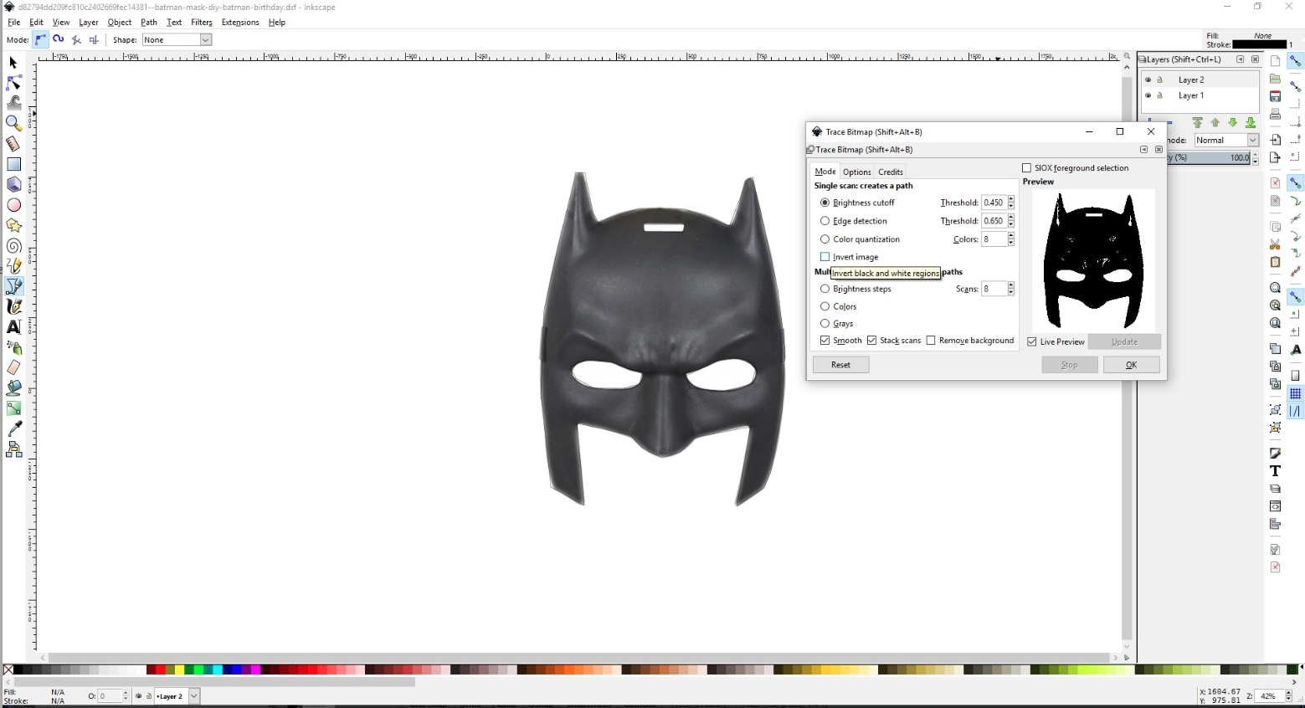Select the Node editing tool
Screen dimensions: 1305x708
[x=13, y=83]
